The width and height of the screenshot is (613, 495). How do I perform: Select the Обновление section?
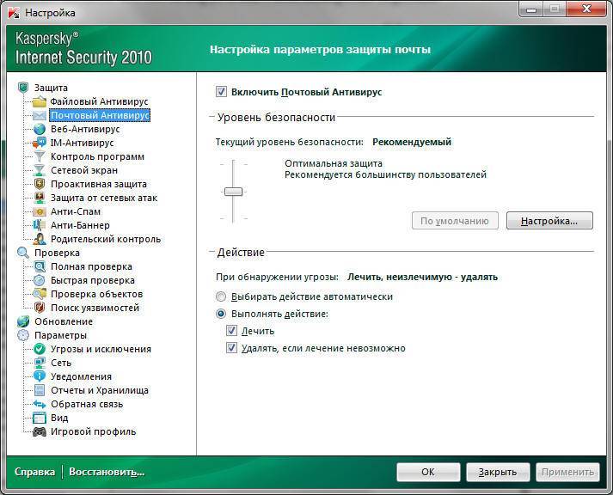pyautogui.click(x=64, y=321)
